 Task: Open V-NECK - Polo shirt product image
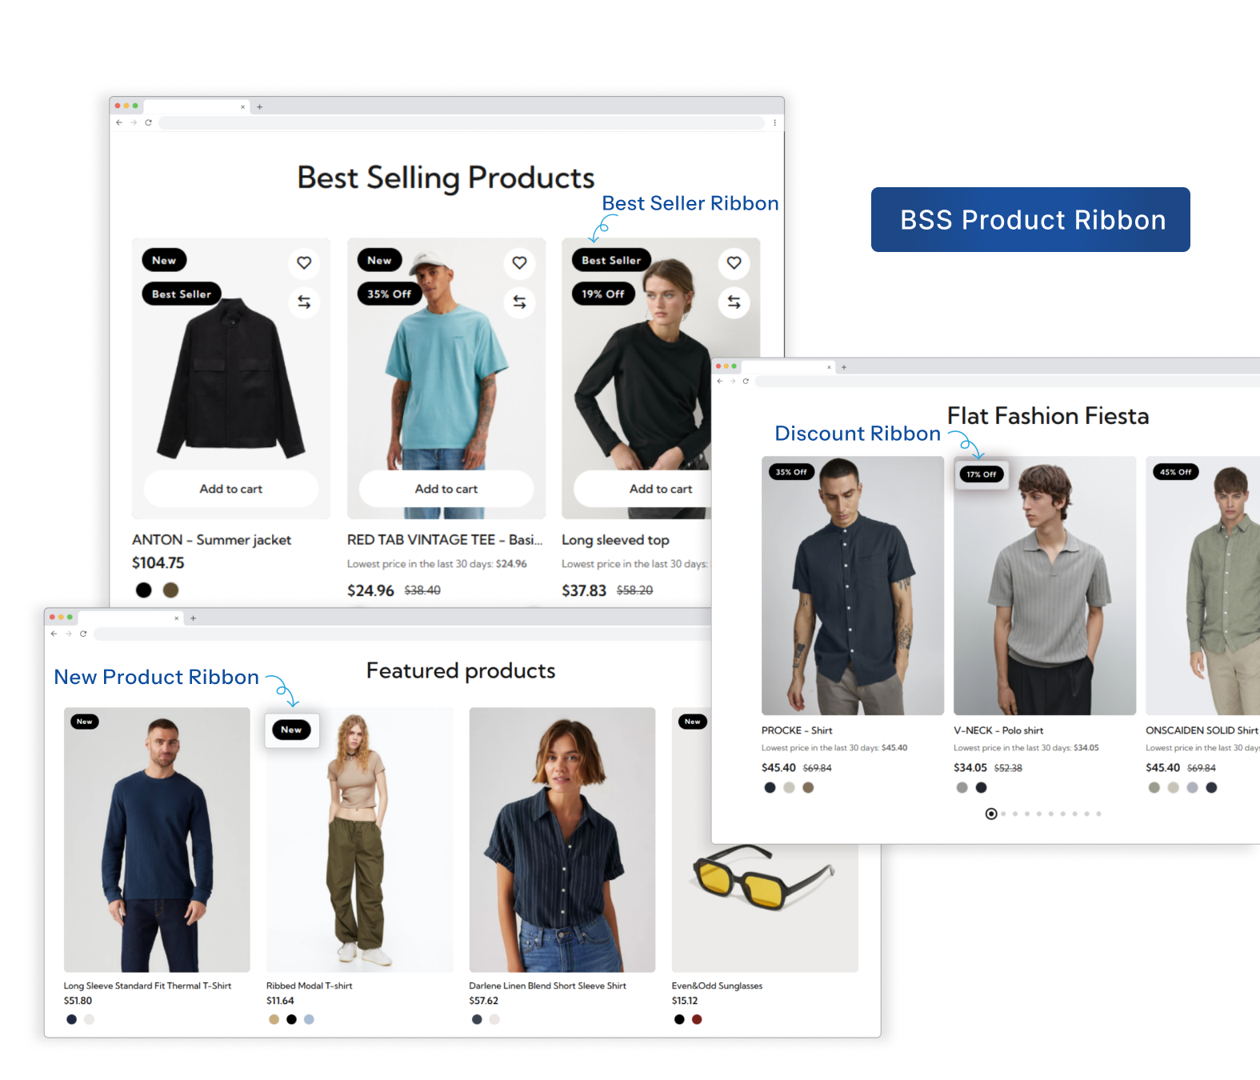[x=1045, y=586]
